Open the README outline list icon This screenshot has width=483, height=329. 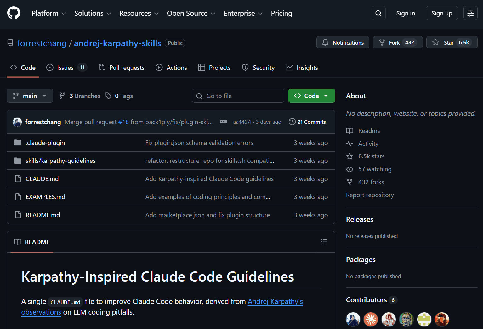coord(324,242)
